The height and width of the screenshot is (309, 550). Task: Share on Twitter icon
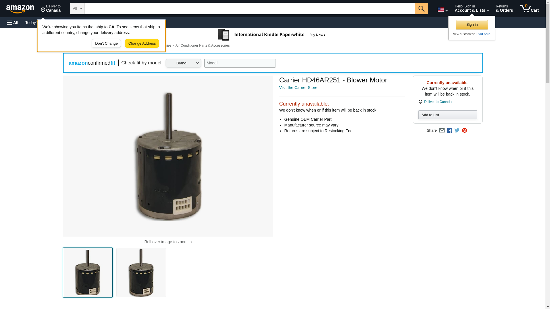pos(457,130)
